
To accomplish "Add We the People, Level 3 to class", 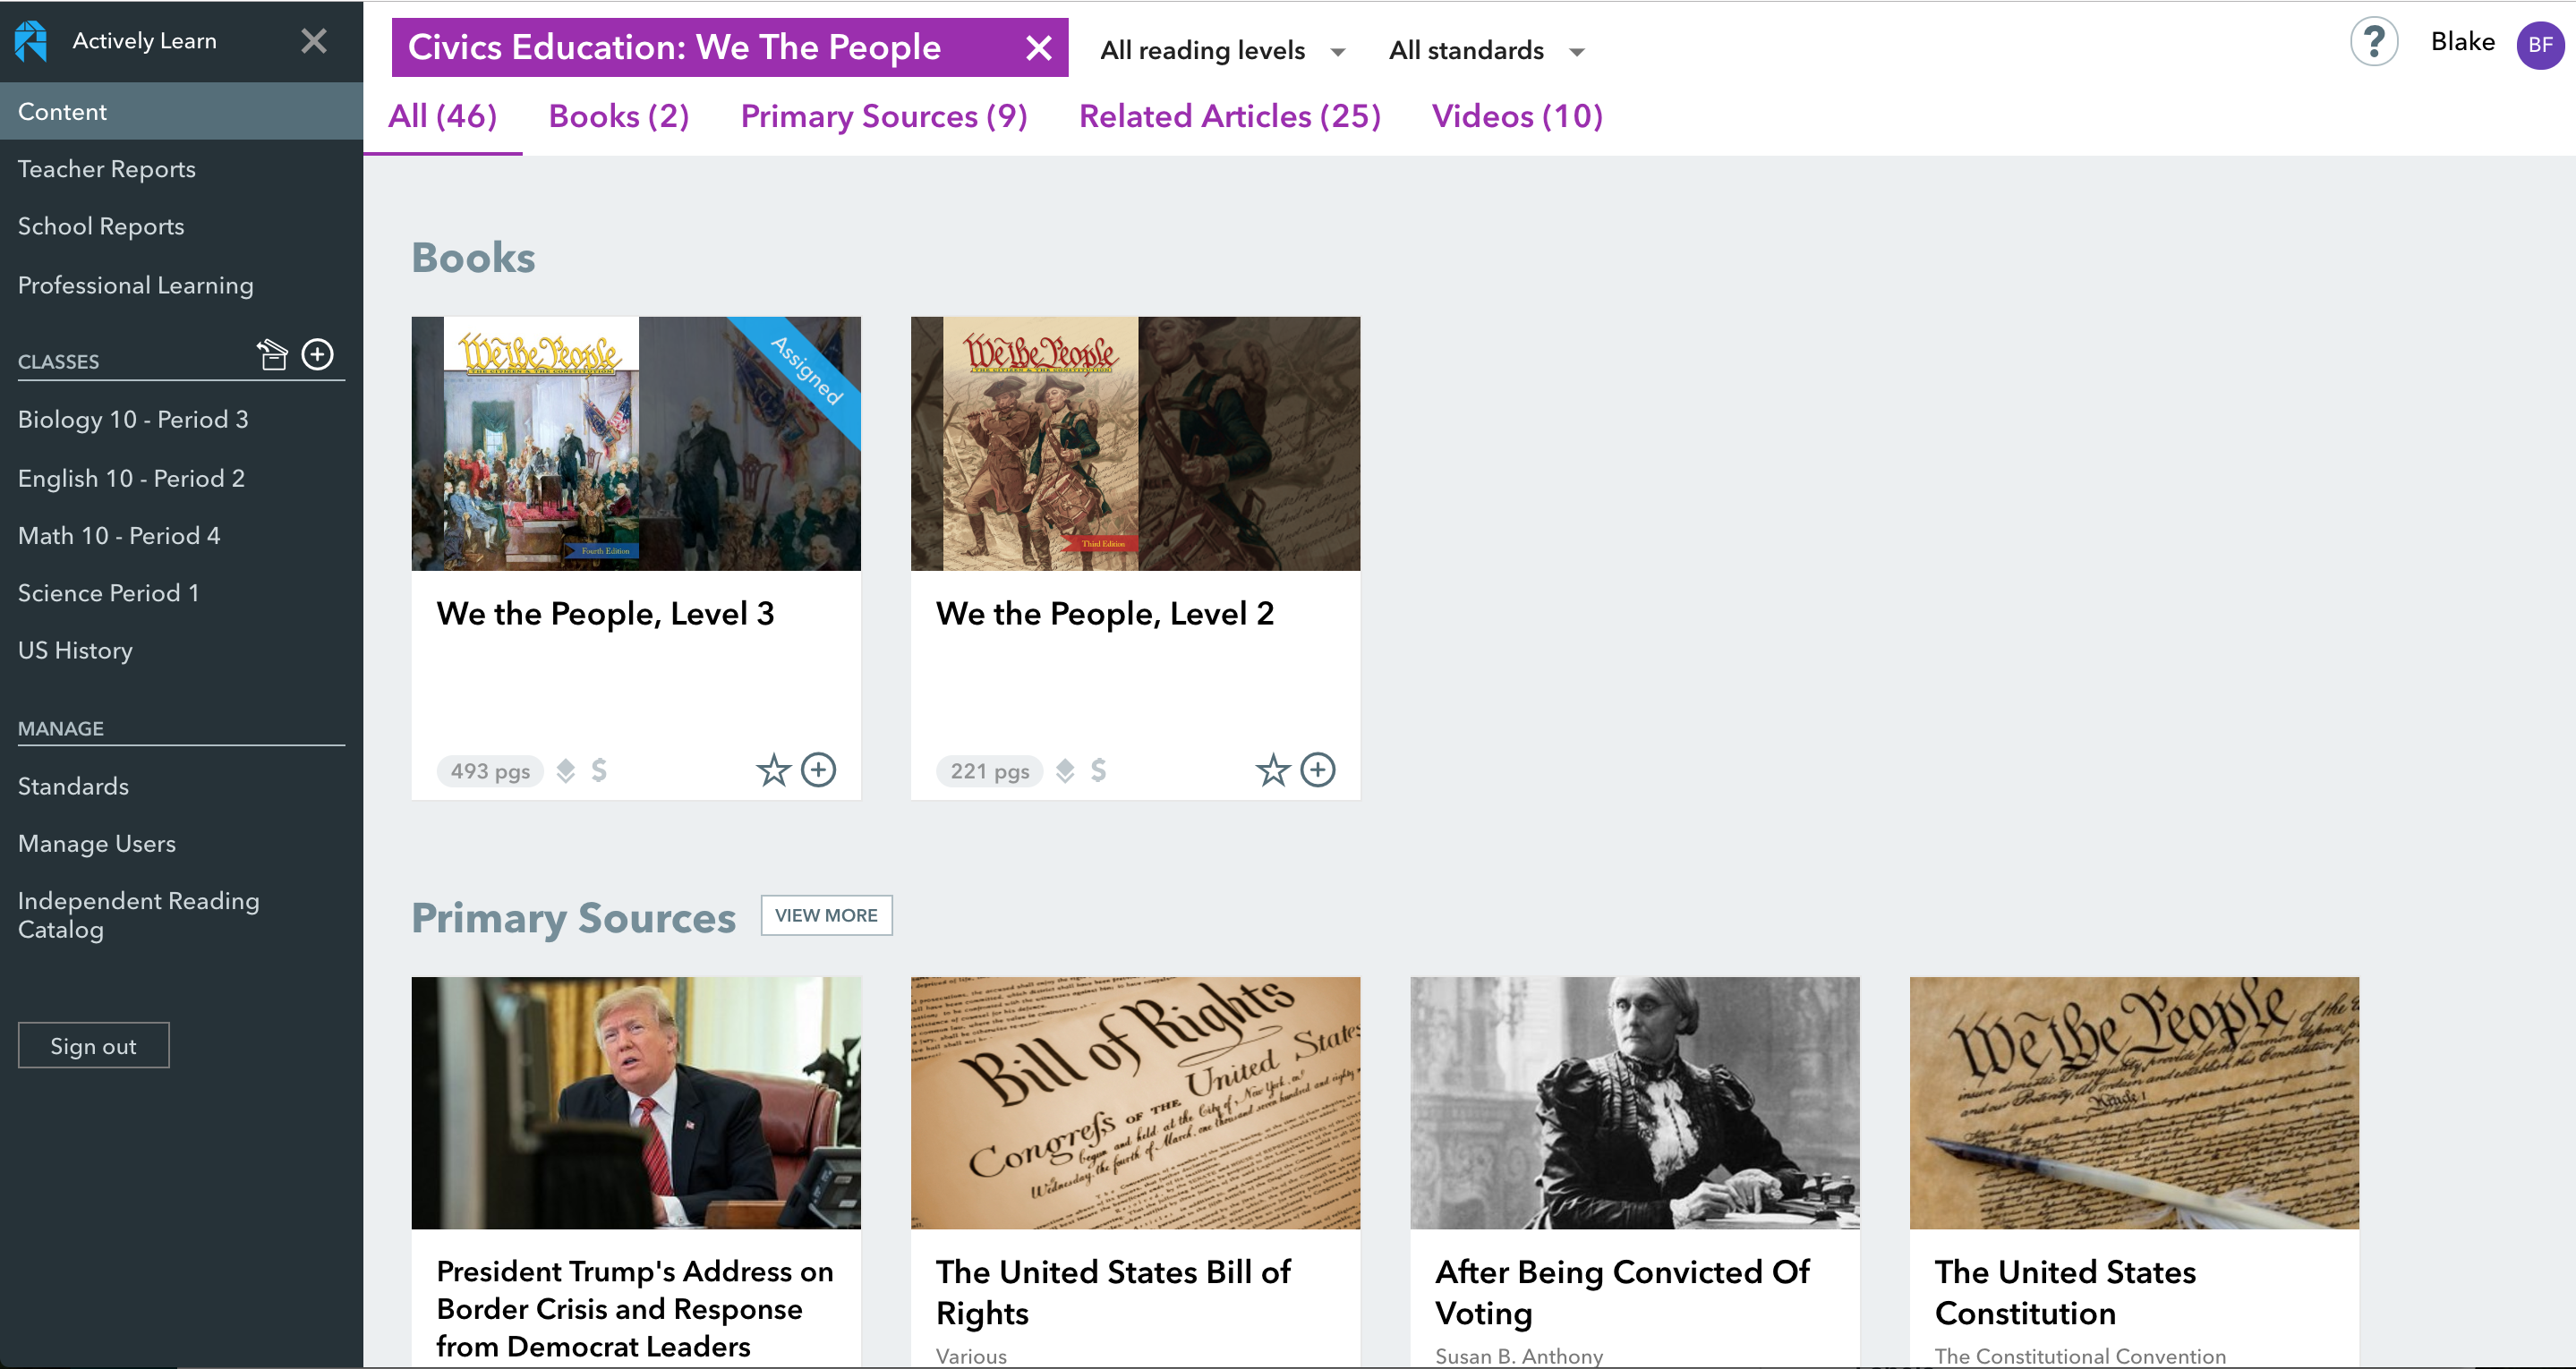I will 819,770.
